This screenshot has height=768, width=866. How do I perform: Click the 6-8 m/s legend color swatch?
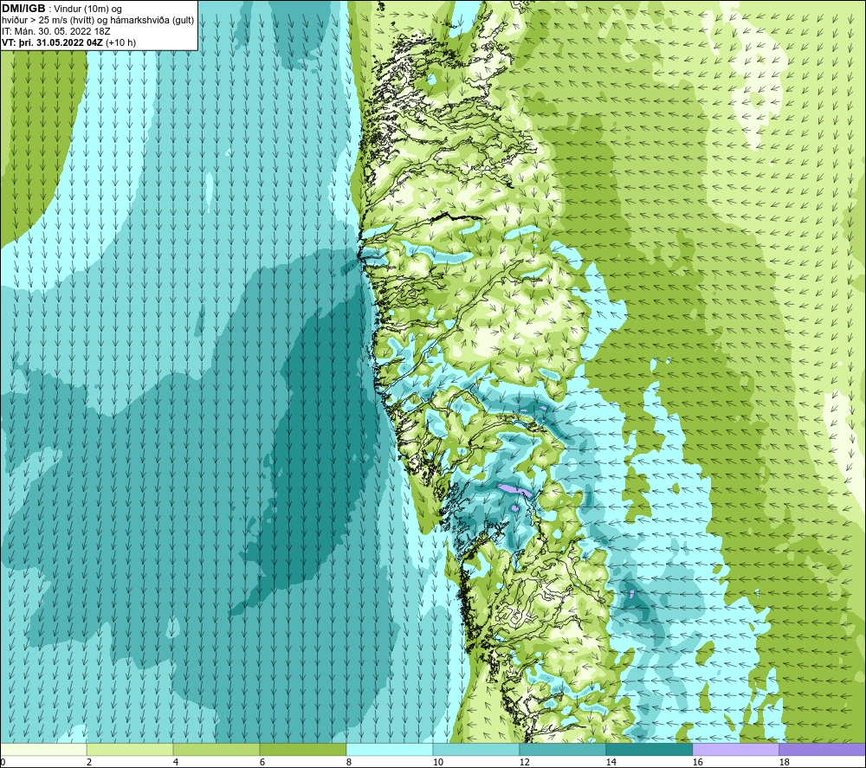pos(302,750)
